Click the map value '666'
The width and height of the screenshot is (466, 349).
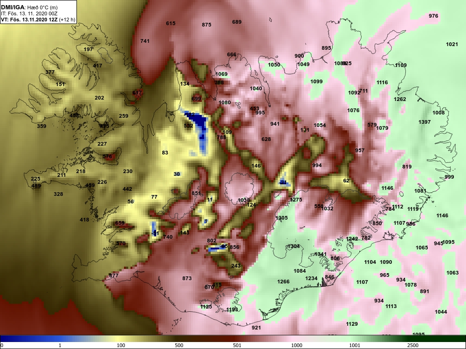coord(232,54)
